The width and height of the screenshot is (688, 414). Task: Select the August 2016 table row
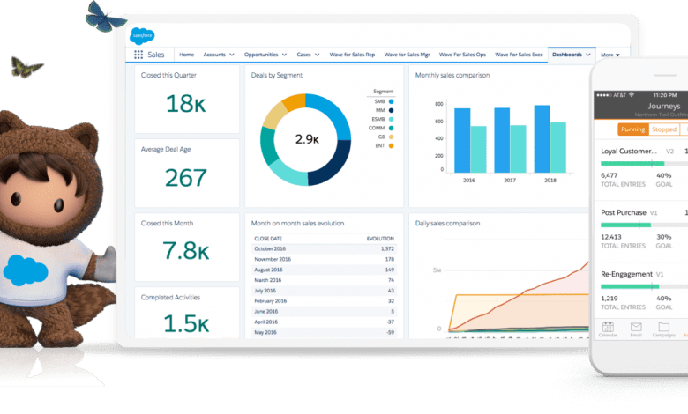click(325, 270)
